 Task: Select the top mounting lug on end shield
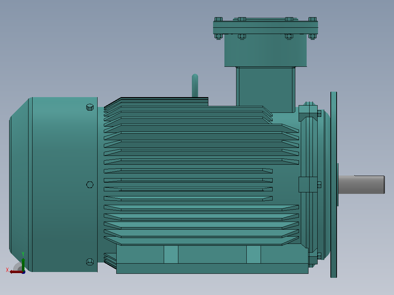point(308,113)
